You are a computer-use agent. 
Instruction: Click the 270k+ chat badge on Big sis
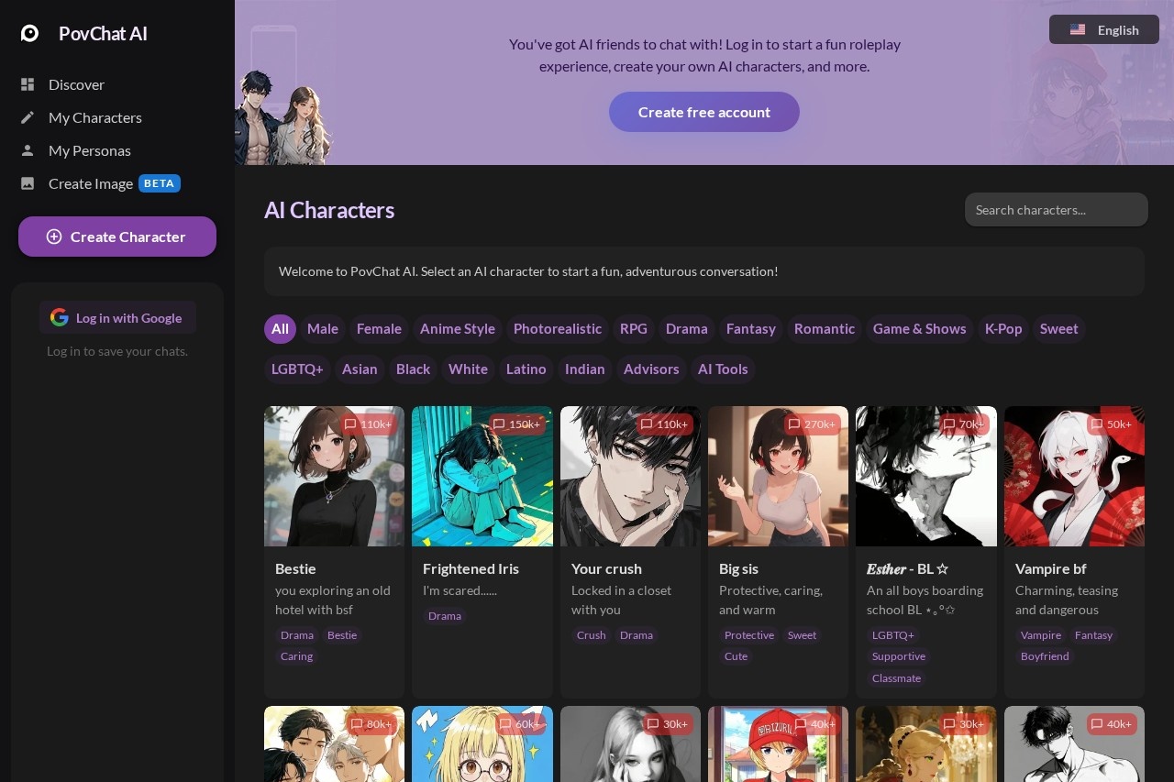[x=812, y=424]
